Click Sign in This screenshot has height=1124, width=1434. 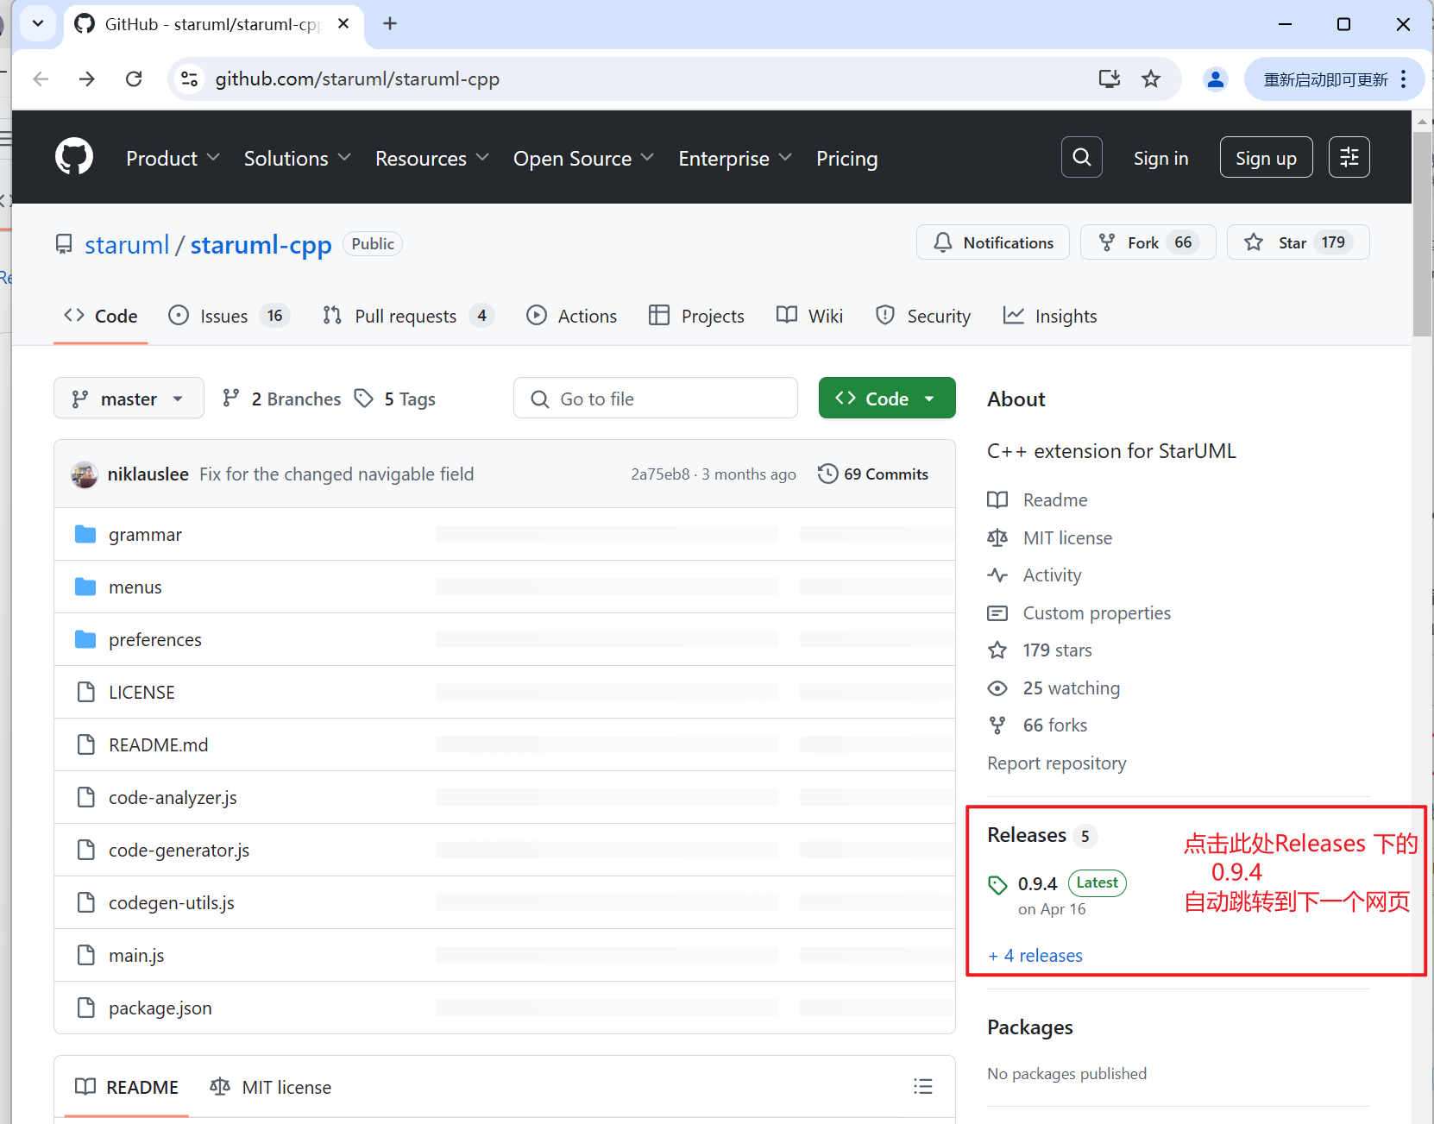point(1160,158)
